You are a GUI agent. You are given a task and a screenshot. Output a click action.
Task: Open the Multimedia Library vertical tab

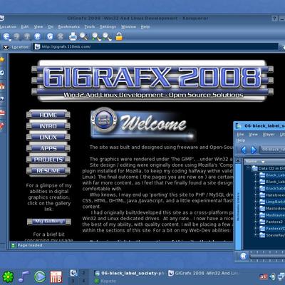tap(238, 206)
